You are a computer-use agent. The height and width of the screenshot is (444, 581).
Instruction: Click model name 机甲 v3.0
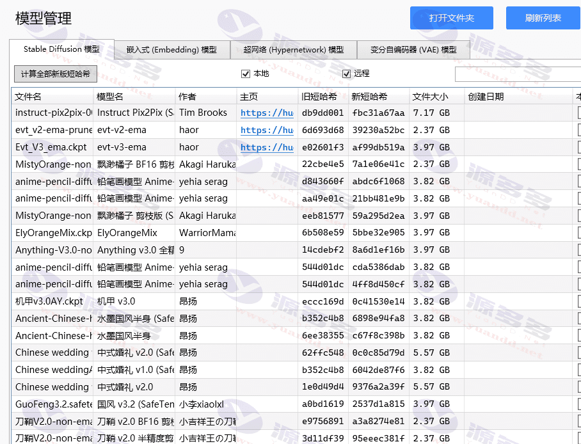click(x=134, y=301)
